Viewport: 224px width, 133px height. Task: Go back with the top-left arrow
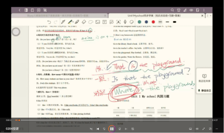coord(20,10)
